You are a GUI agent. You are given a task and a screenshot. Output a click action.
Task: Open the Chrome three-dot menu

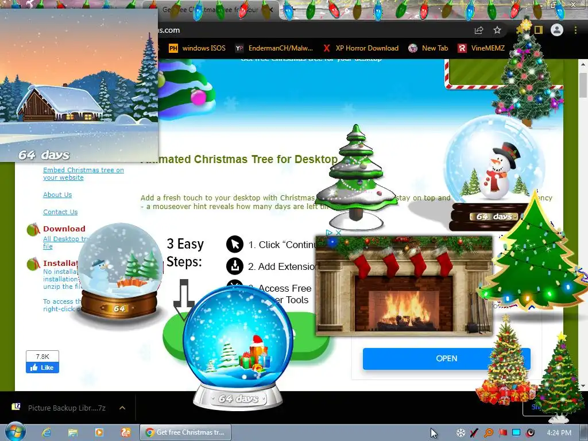pyautogui.click(x=575, y=30)
